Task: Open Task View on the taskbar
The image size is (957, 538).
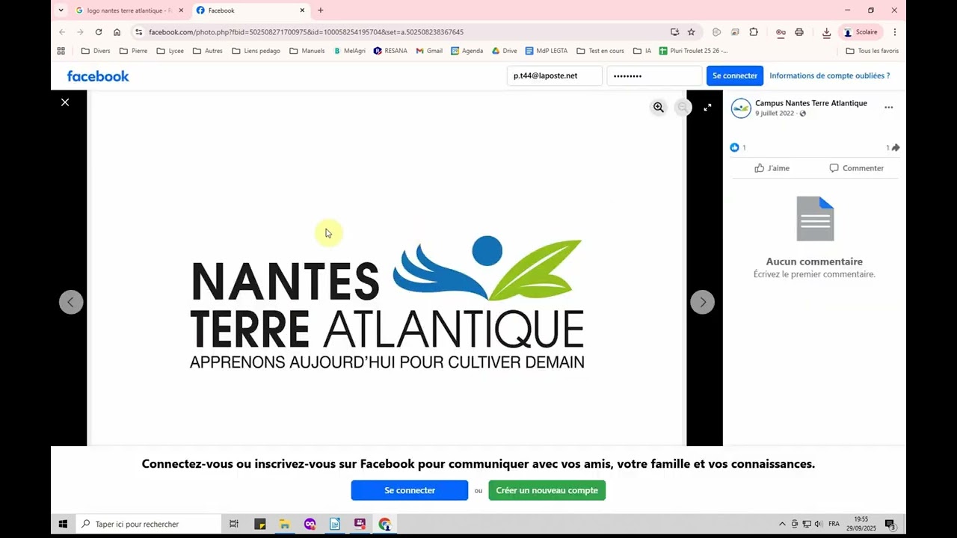Action: point(234,524)
